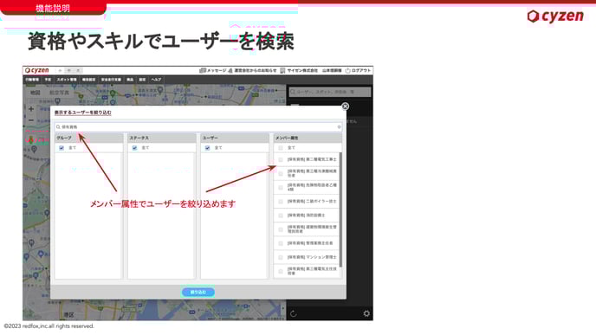
Task: Toggle the ステータス 全て checkbox
Action: [134, 148]
